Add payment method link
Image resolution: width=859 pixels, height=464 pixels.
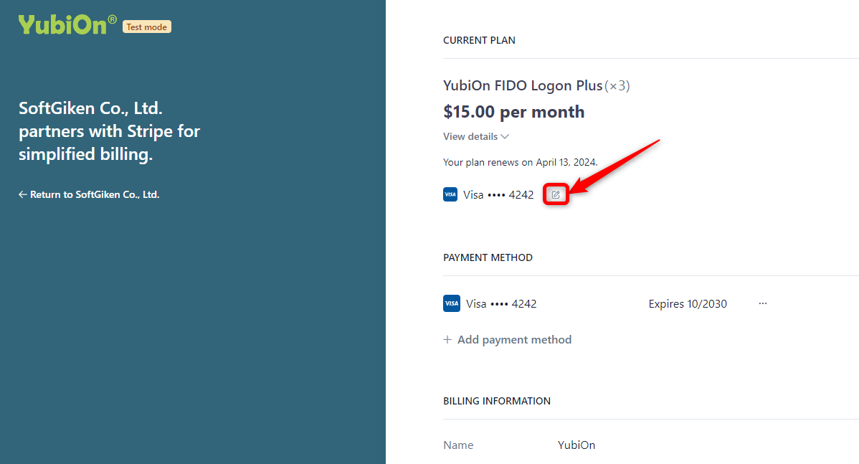pyautogui.click(x=507, y=340)
